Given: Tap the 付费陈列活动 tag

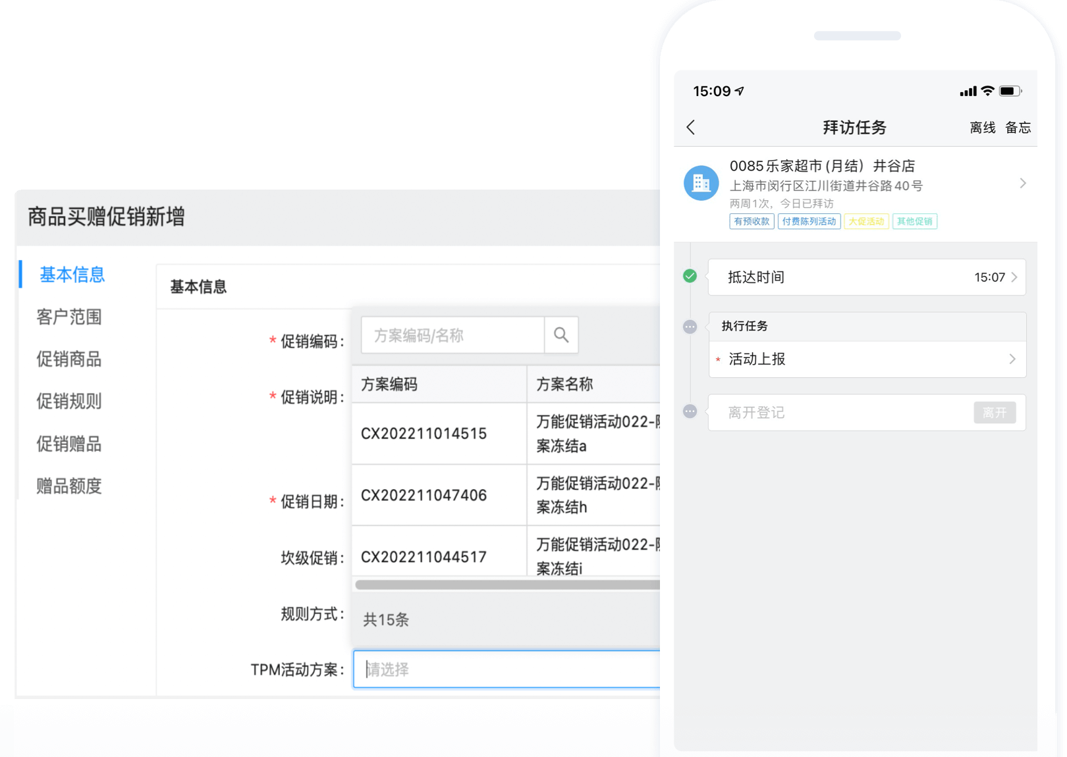Looking at the screenshot, I should click(x=809, y=221).
